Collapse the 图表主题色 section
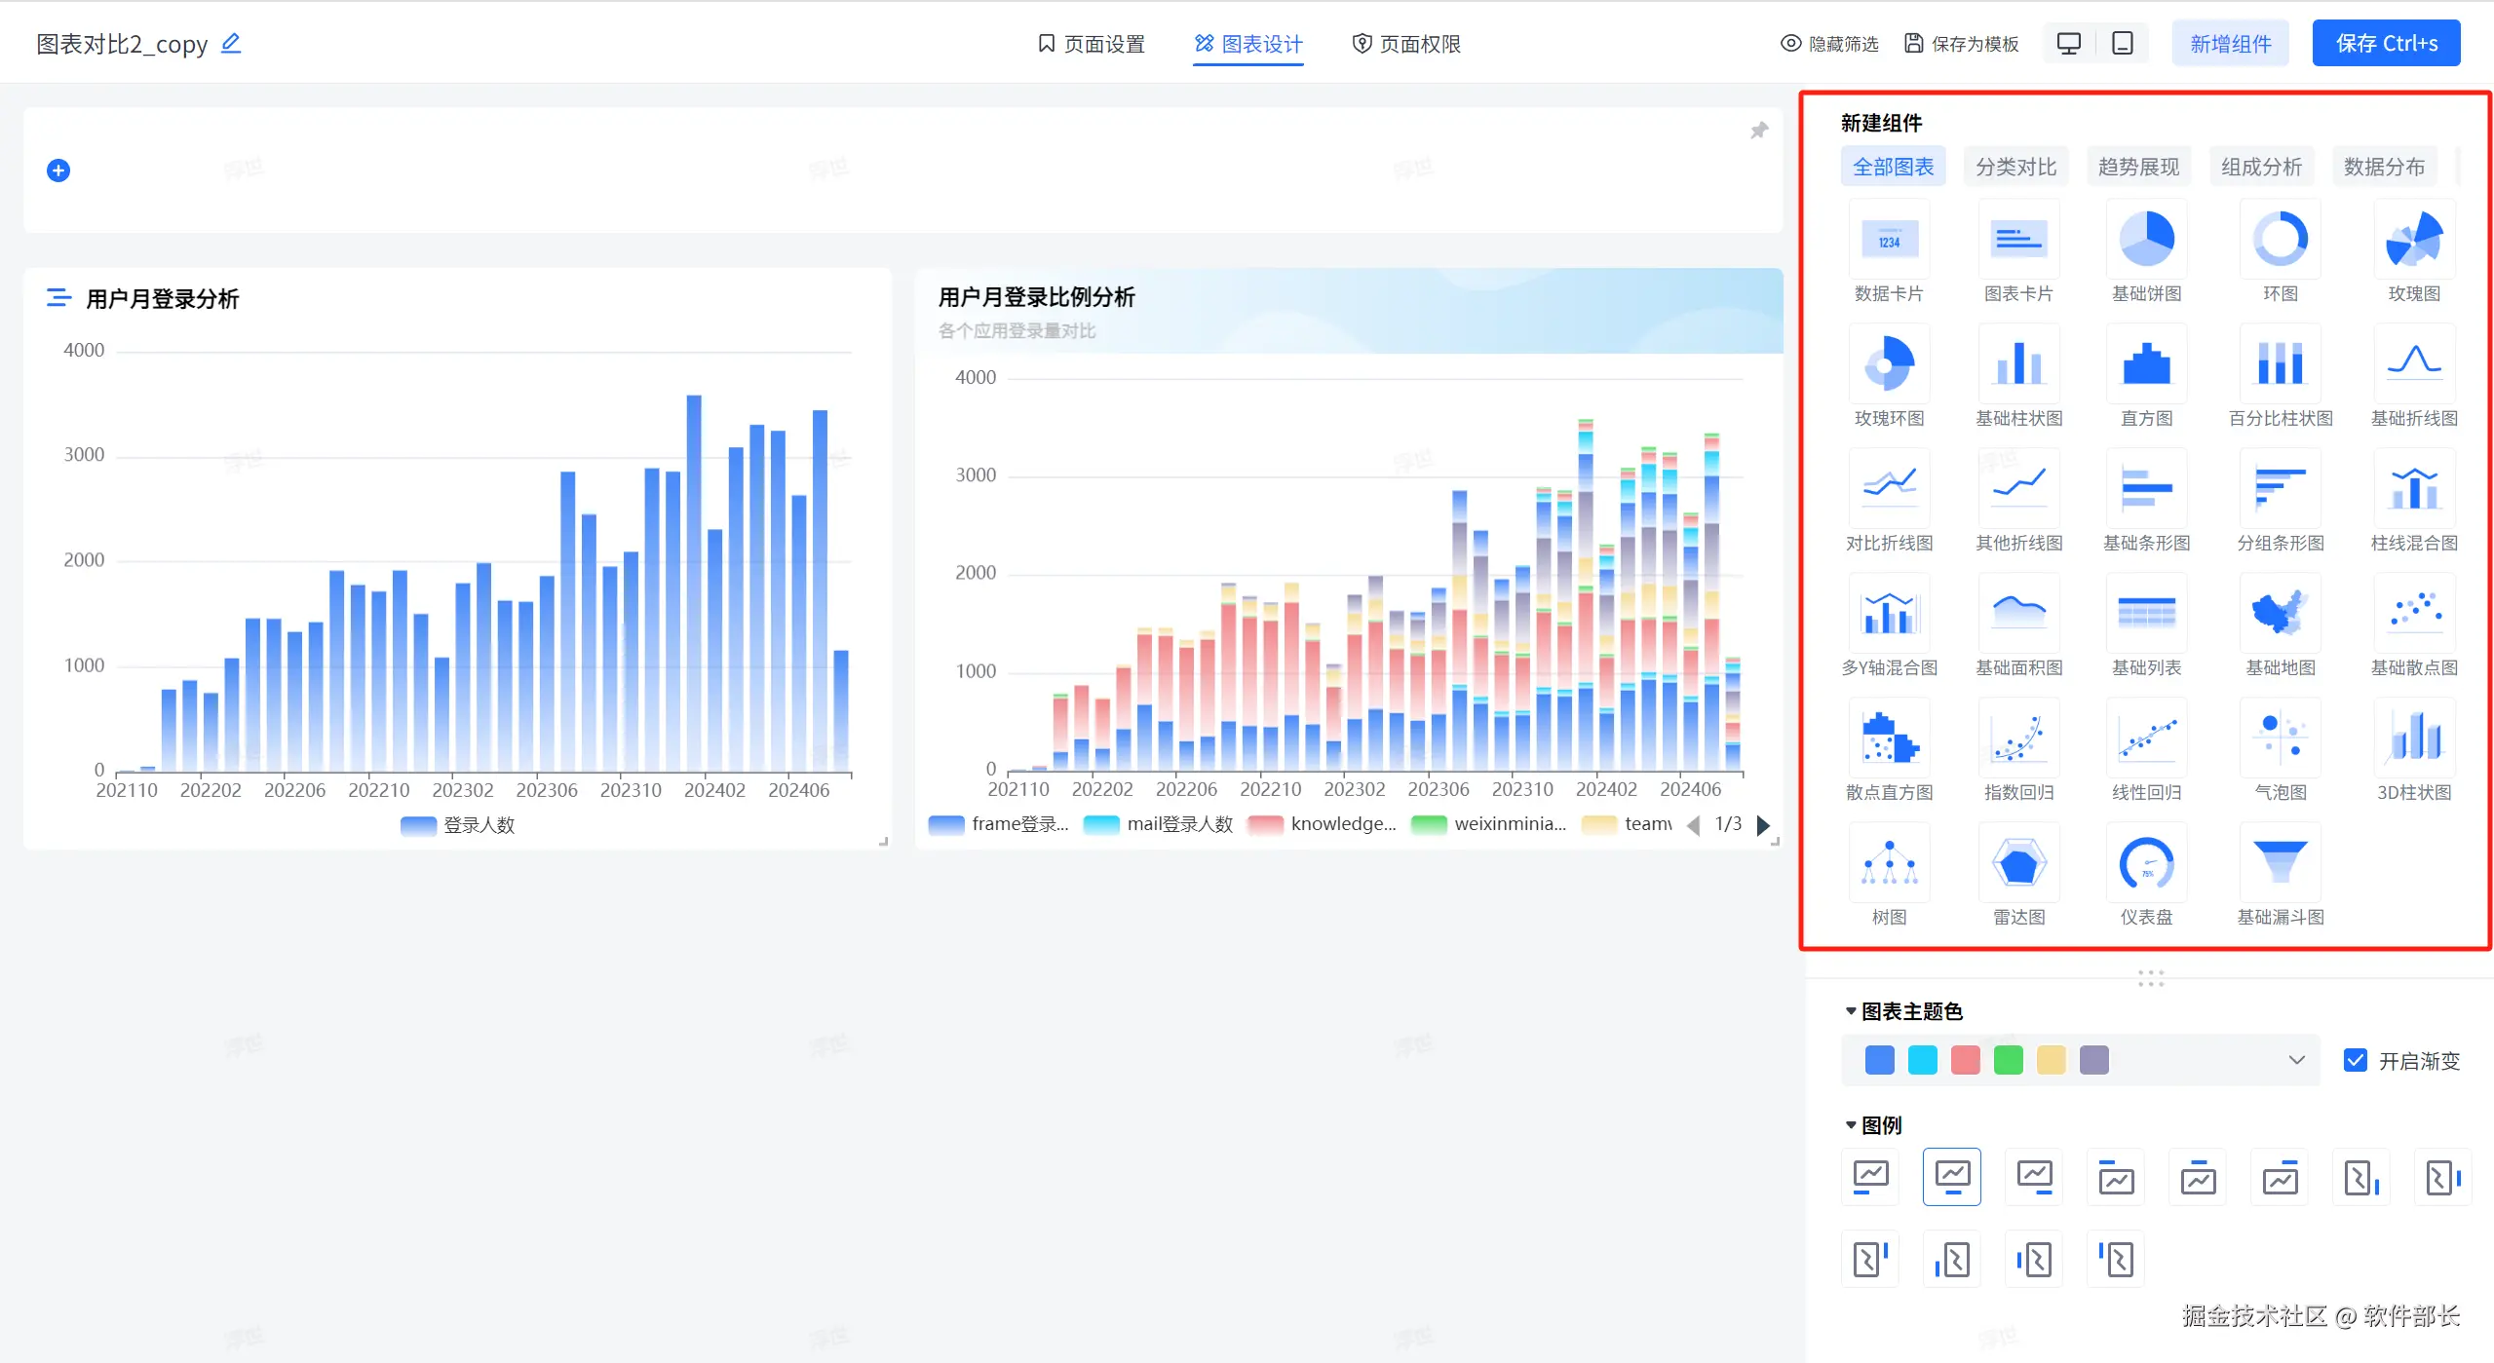The width and height of the screenshot is (2494, 1363). [1851, 1011]
